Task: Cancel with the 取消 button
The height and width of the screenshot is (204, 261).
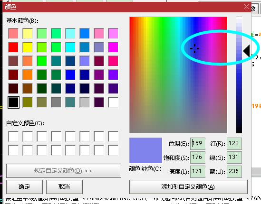Action: point(64,187)
